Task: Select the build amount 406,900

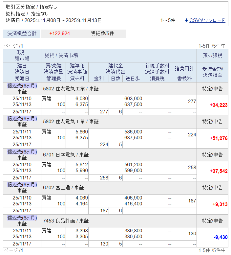Action: pyautogui.click(x=133, y=198)
